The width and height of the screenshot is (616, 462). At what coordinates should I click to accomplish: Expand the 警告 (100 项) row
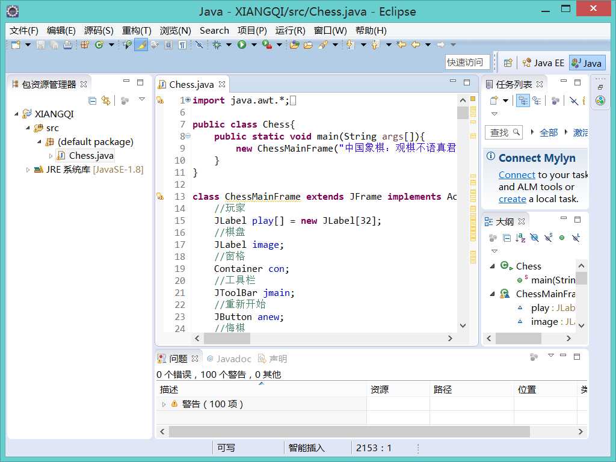[164, 404]
